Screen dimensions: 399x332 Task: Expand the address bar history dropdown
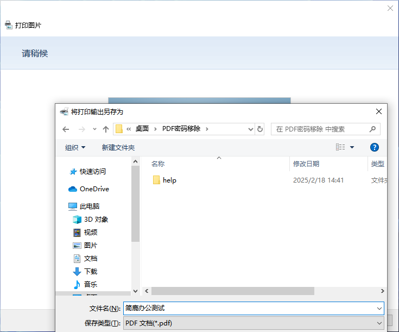[251, 129]
